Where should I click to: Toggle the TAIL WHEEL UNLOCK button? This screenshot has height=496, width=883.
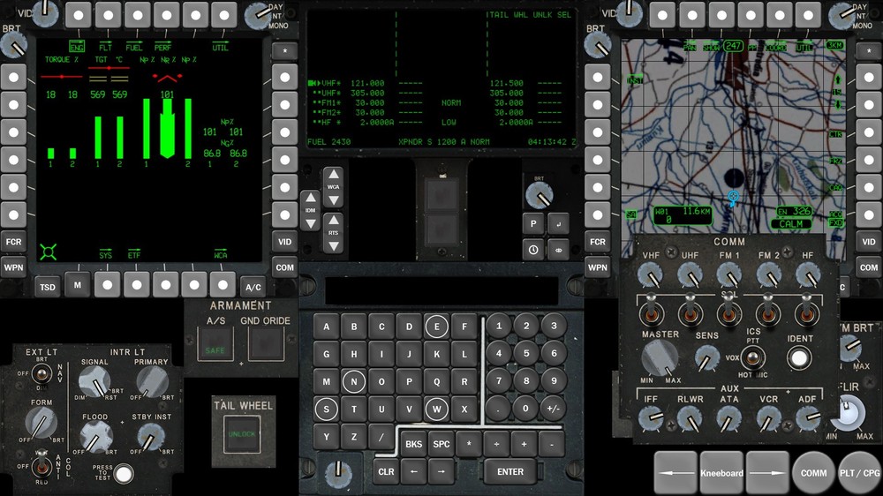[242, 434]
